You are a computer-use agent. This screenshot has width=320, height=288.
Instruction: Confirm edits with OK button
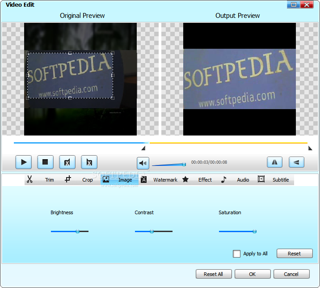253,274
